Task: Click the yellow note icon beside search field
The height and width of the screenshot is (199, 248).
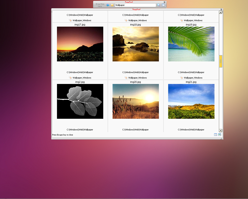Action: coord(112,5)
